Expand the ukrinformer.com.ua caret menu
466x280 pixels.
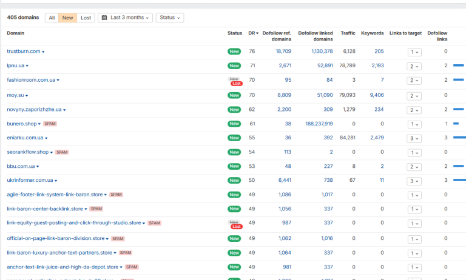56,181
